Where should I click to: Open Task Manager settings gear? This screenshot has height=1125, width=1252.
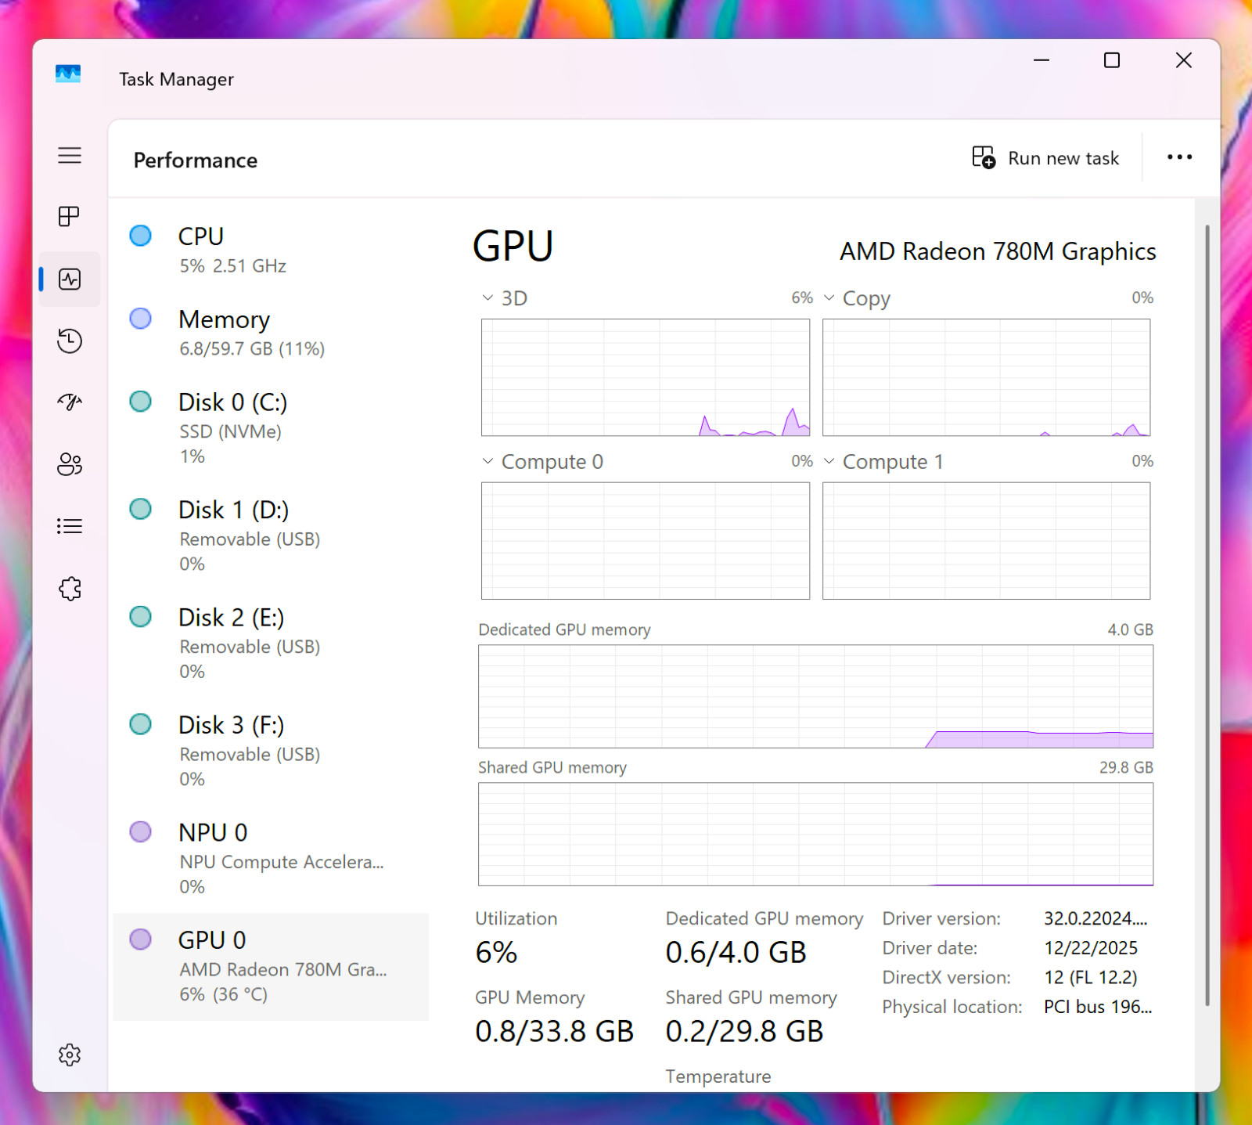[x=70, y=1055]
